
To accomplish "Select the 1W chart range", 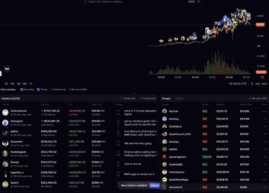I will pos(12,84).
